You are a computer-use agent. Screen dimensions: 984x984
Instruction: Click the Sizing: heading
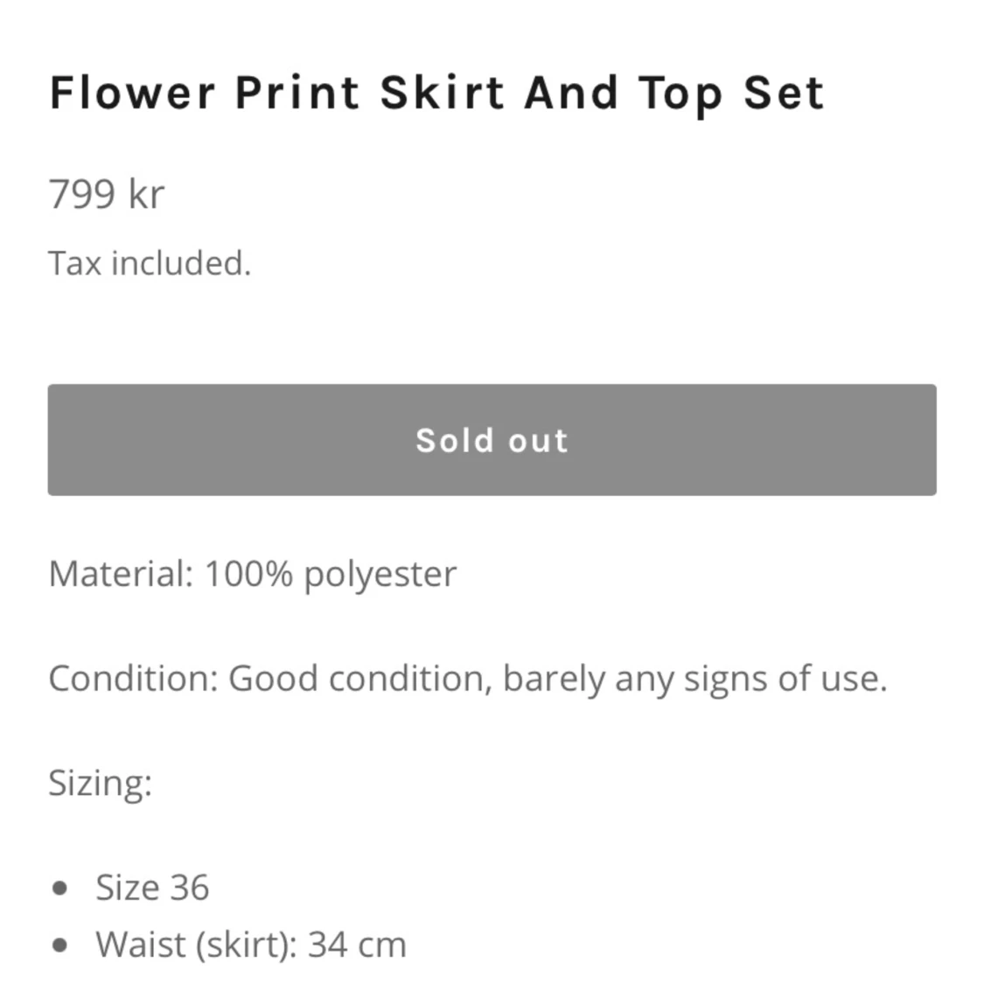click(101, 784)
